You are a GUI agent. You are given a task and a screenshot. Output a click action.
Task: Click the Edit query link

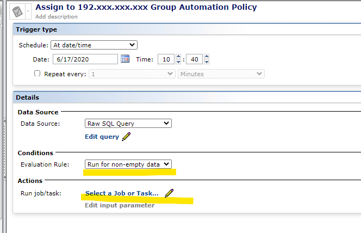[102, 137]
